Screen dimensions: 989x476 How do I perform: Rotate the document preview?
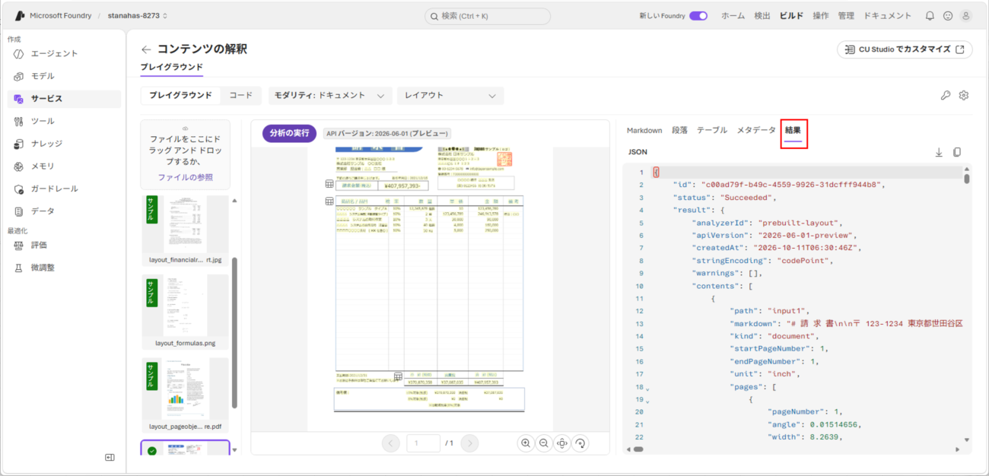pyautogui.click(x=580, y=443)
